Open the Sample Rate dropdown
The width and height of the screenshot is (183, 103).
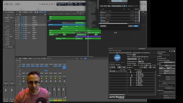click(170, 69)
